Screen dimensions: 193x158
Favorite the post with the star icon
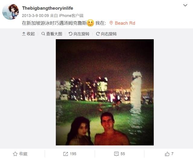[15, 154]
